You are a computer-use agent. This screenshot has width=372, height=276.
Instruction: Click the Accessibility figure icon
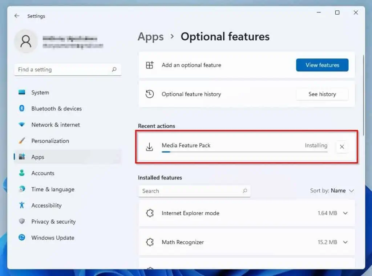22,205
